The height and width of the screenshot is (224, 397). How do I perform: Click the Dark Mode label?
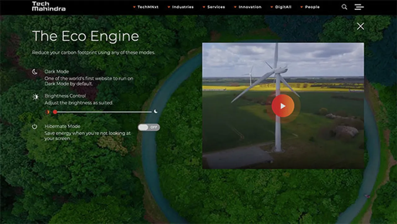click(57, 72)
